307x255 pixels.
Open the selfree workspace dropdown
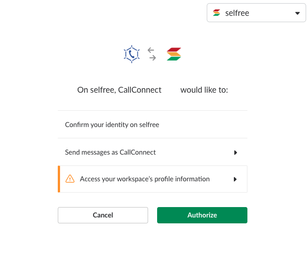256,13
